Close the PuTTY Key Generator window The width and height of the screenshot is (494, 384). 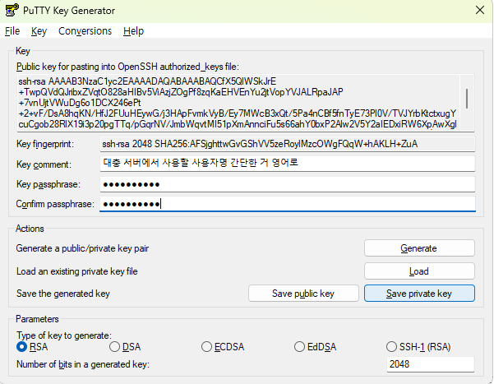point(479,10)
